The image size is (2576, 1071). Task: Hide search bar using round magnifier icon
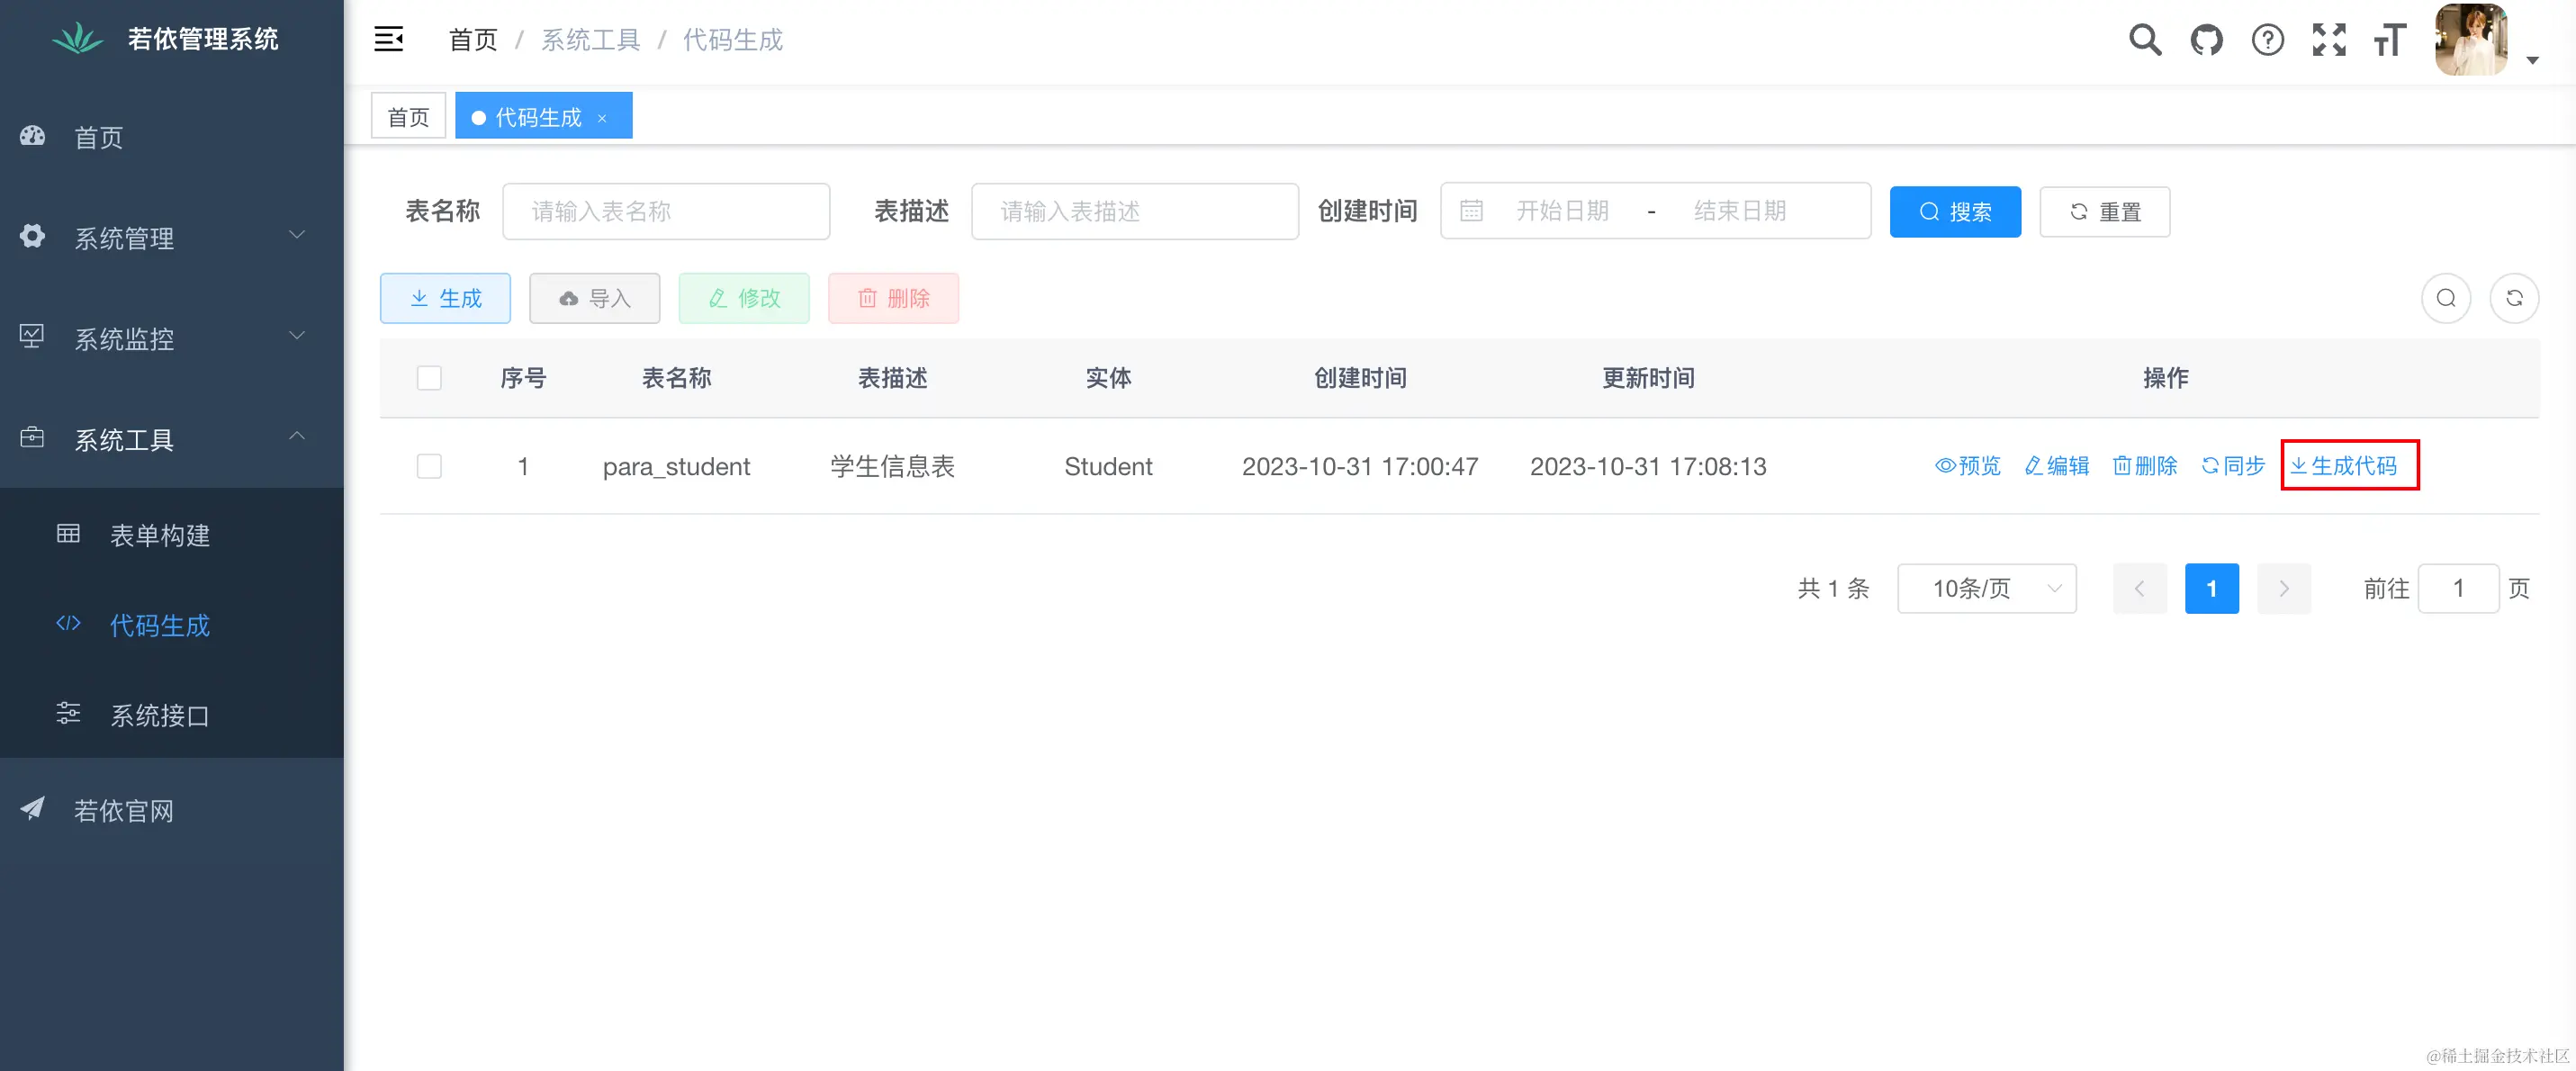tap(2446, 298)
